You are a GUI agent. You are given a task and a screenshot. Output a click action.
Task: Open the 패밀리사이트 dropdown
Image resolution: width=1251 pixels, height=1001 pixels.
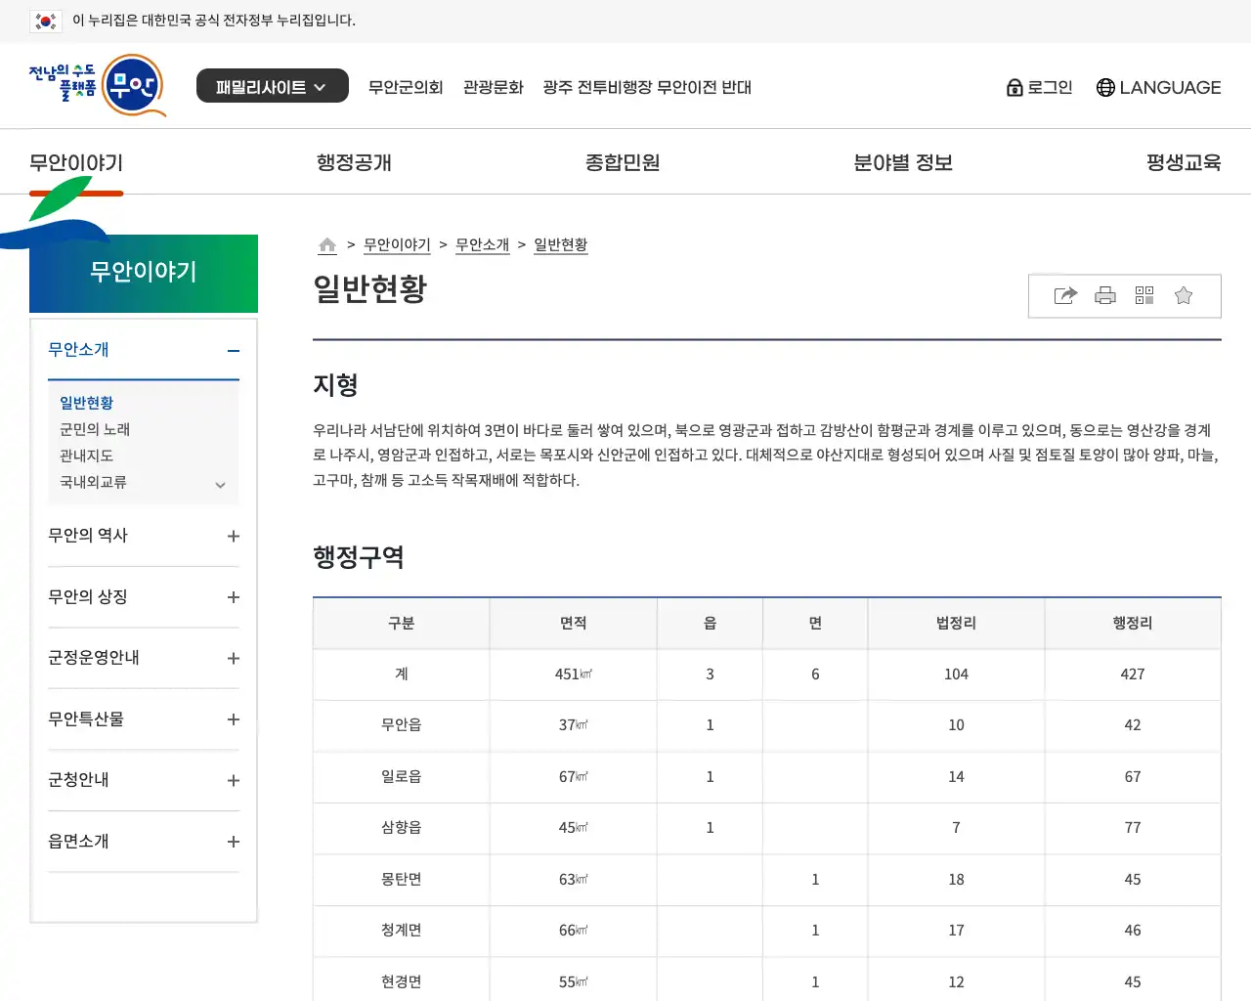point(272,86)
